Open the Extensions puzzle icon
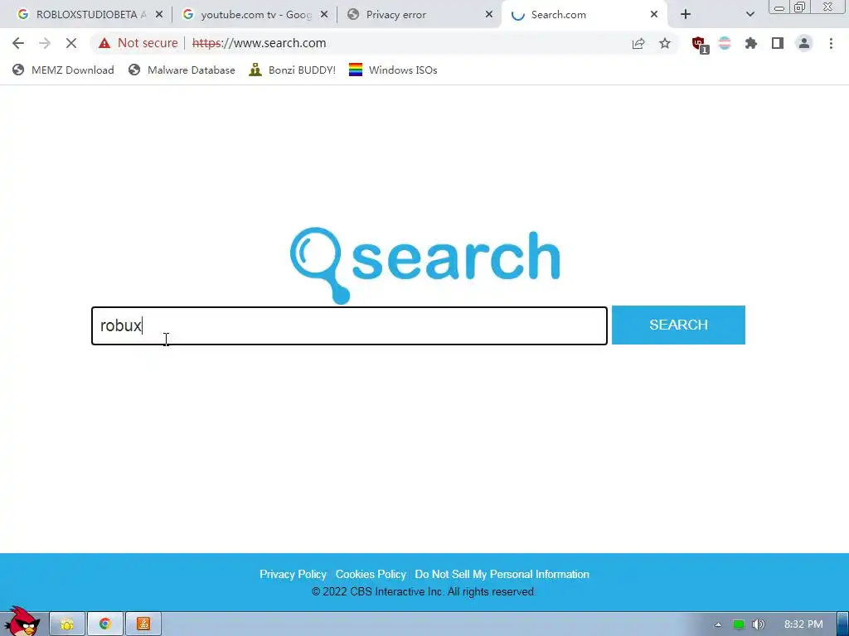Image resolution: width=849 pixels, height=636 pixels. pos(751,43)
